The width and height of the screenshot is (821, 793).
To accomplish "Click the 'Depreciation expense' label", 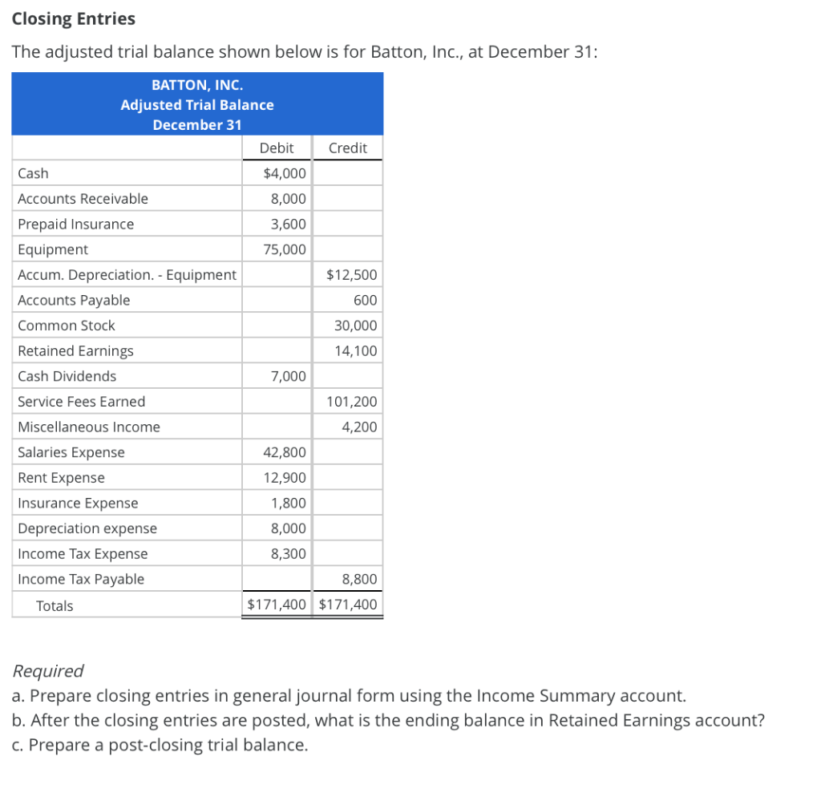I will 87,529.
